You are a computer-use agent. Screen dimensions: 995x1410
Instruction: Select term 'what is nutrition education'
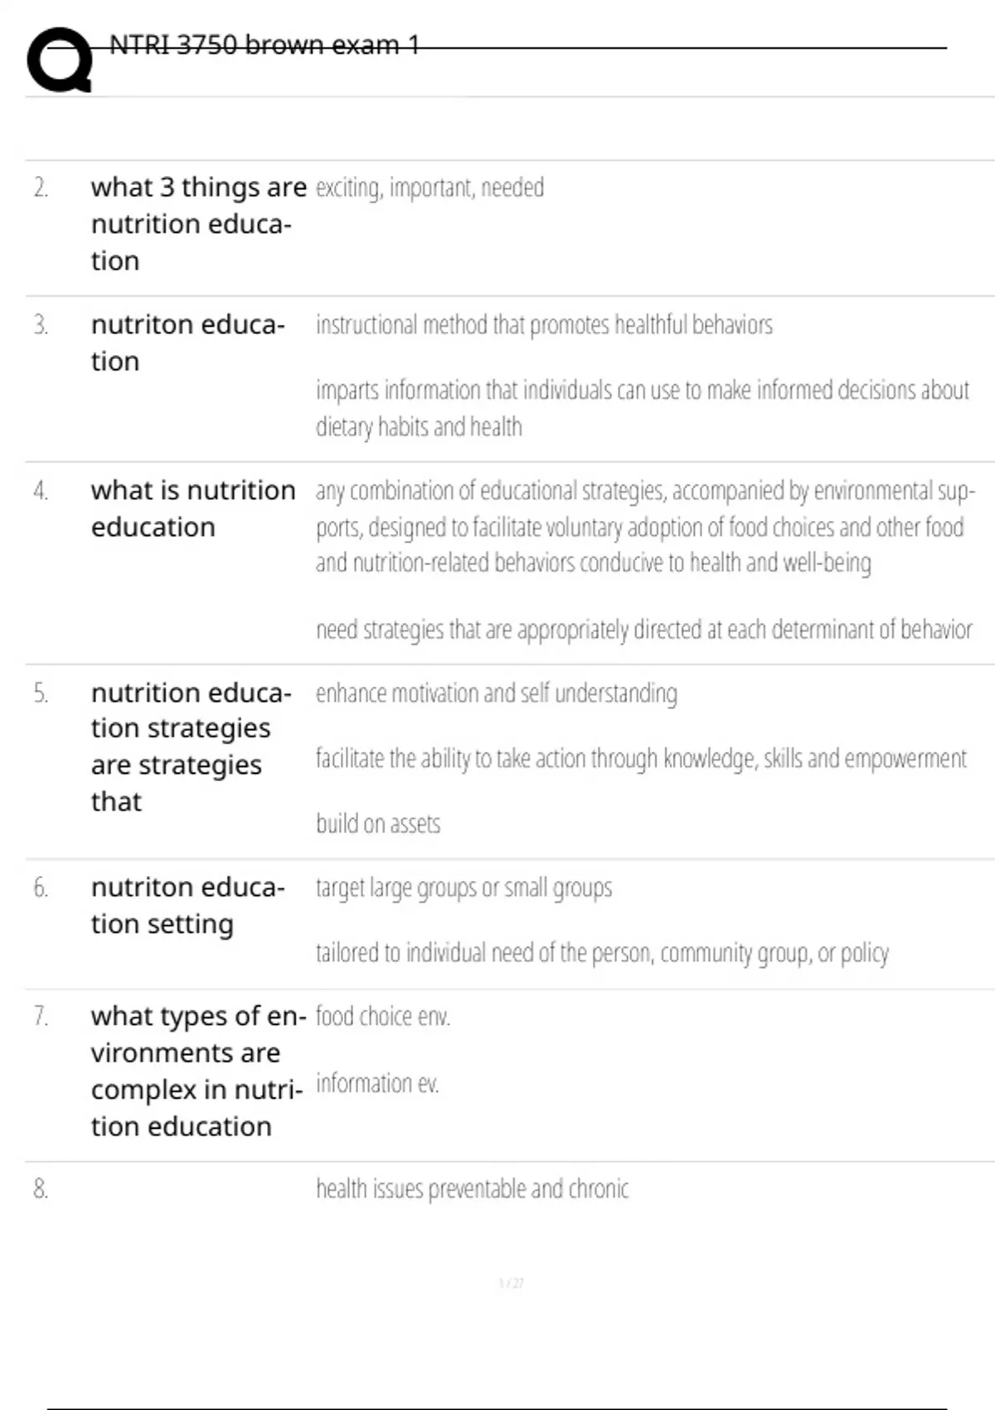click(x=193, y=508)
